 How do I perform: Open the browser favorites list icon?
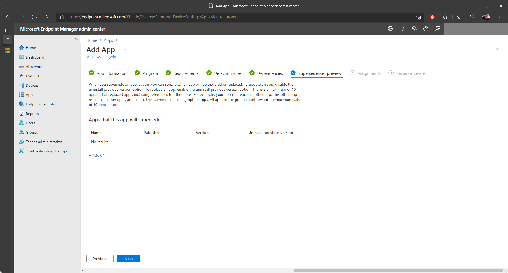pos(460,17)
